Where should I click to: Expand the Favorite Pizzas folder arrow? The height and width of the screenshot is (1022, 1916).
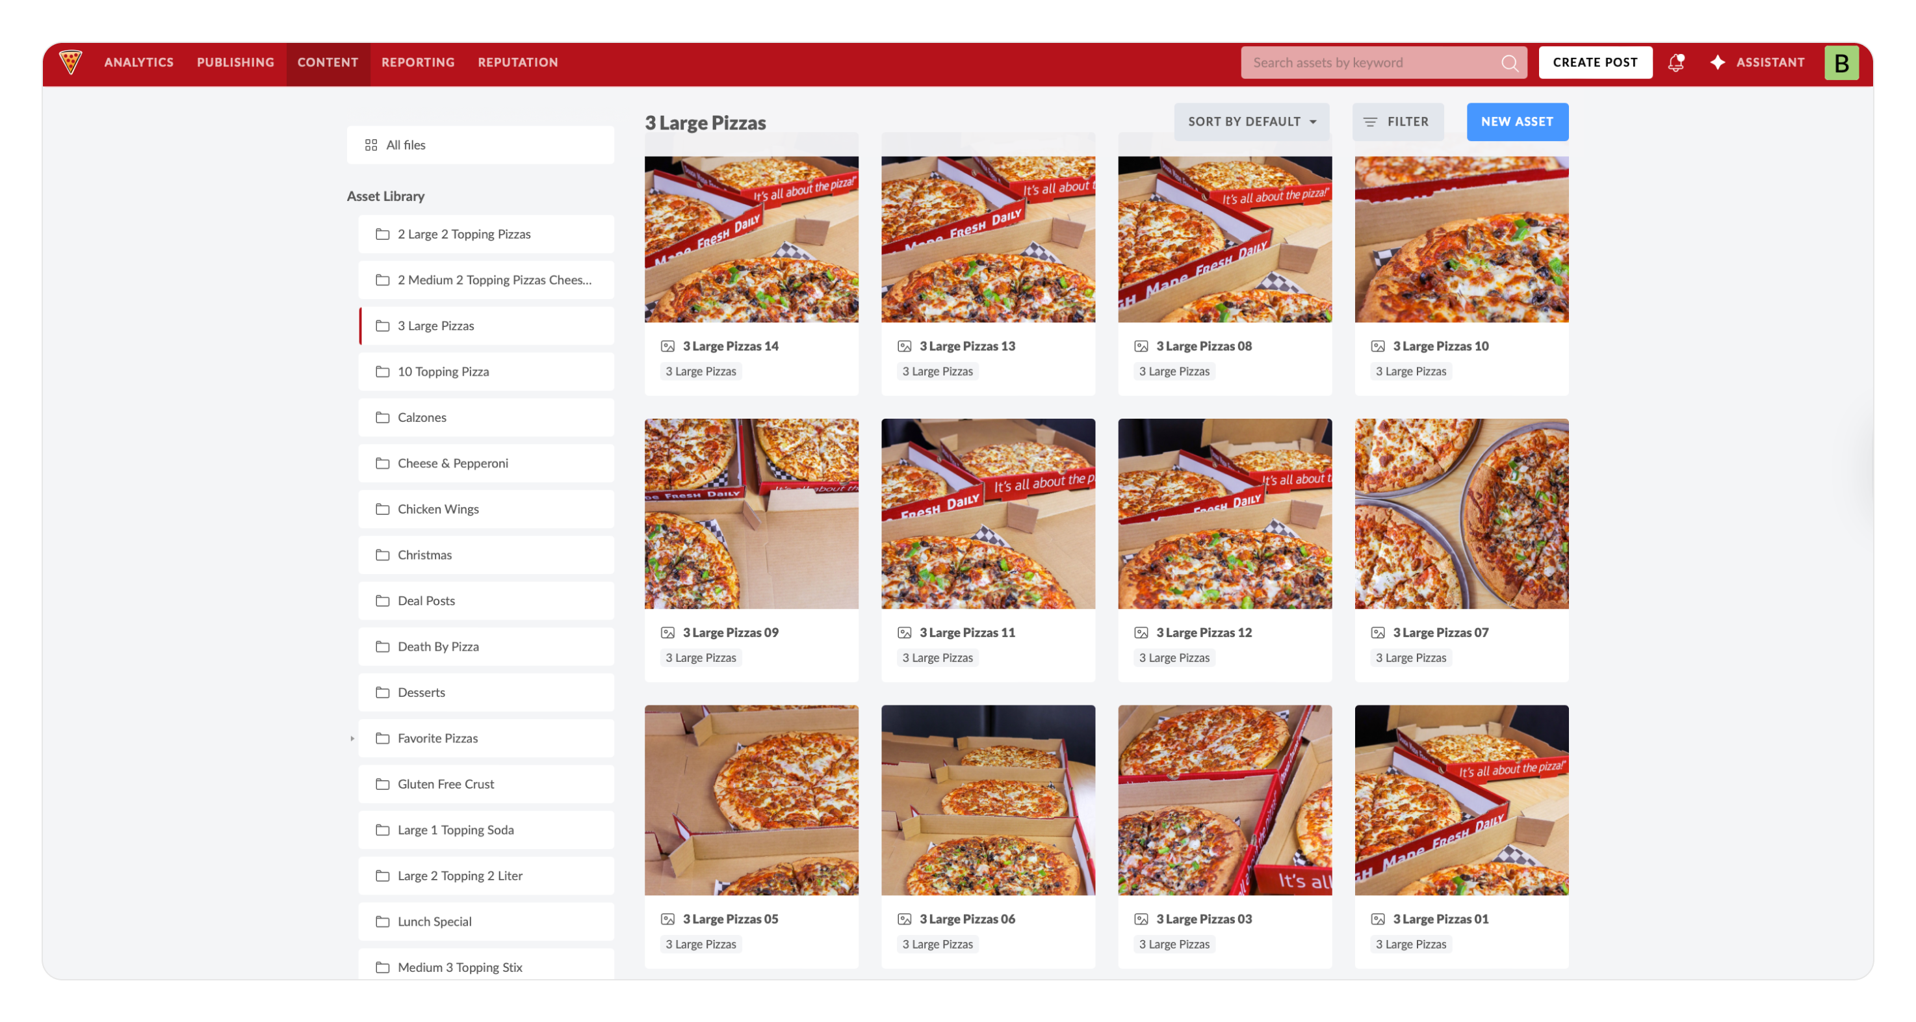tap(352, 739)
